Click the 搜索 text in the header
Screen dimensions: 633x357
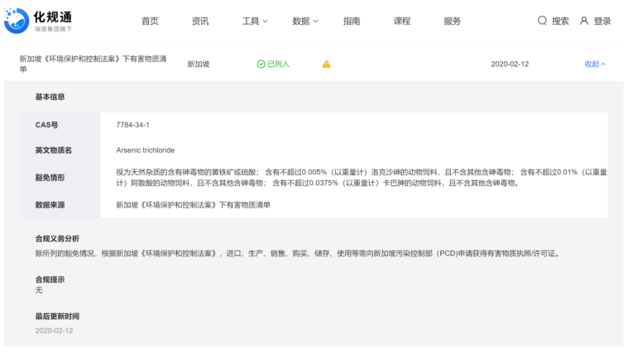pos(560,21)
